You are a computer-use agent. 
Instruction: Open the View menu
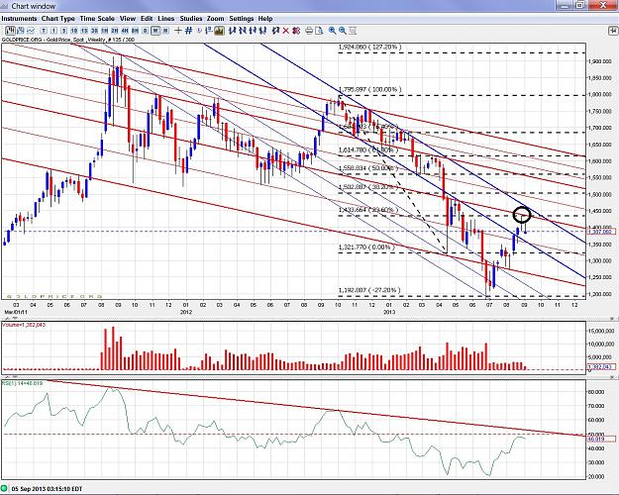128,19
